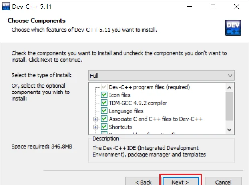
Task: Click the 'Select the type of install:' label
Action: point(42,75)
